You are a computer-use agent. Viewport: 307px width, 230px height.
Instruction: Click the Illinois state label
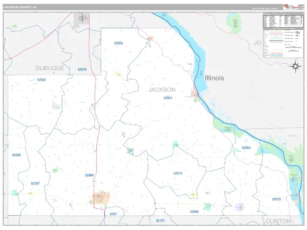coord(214,78)
